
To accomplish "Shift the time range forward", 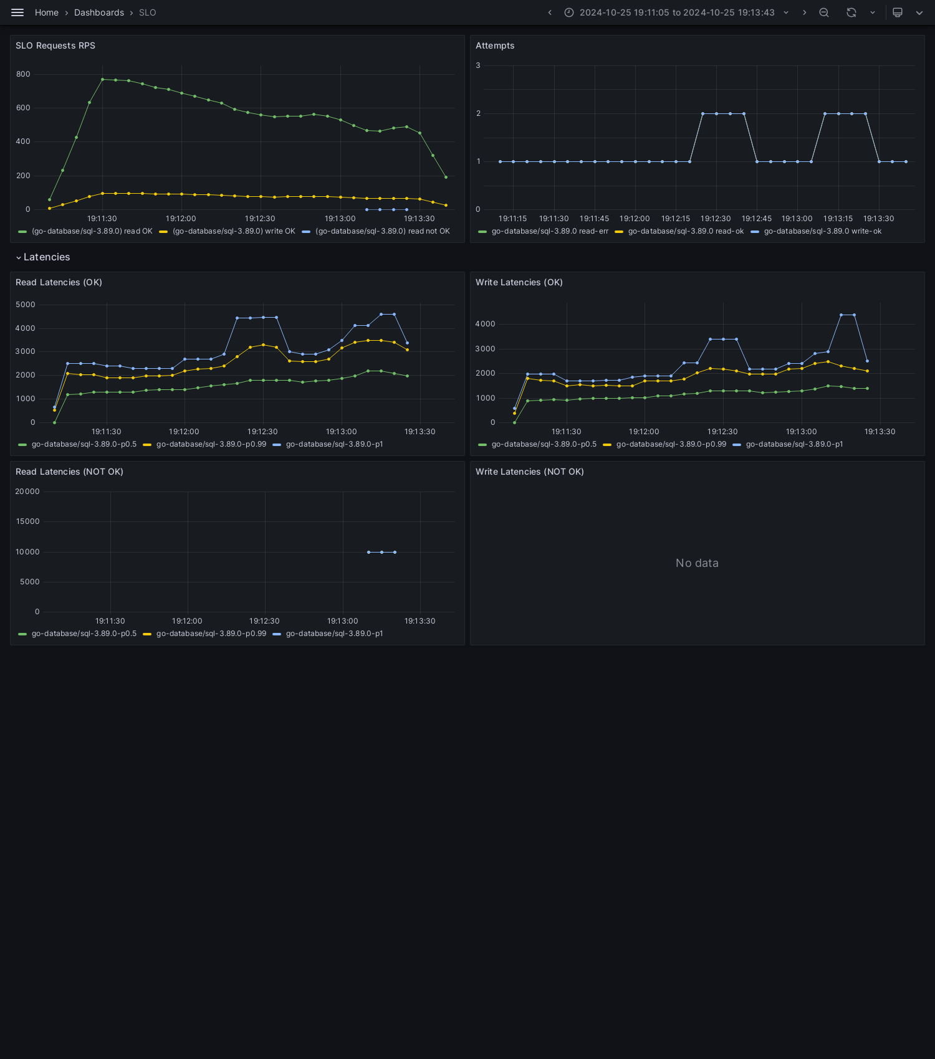I will 804,12.
